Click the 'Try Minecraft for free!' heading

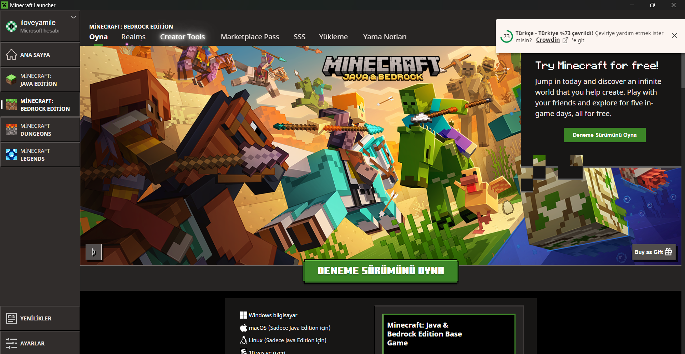[x=597, y=65]
